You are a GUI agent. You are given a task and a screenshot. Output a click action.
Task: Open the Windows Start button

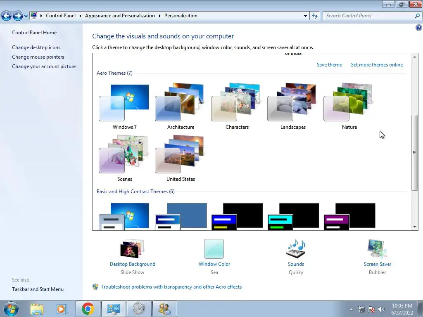tap(11, 309)
